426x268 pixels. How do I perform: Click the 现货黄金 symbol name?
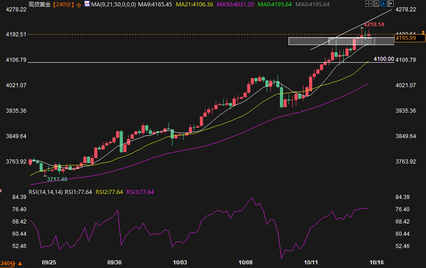pyautogui.click(x=40, y=5)
